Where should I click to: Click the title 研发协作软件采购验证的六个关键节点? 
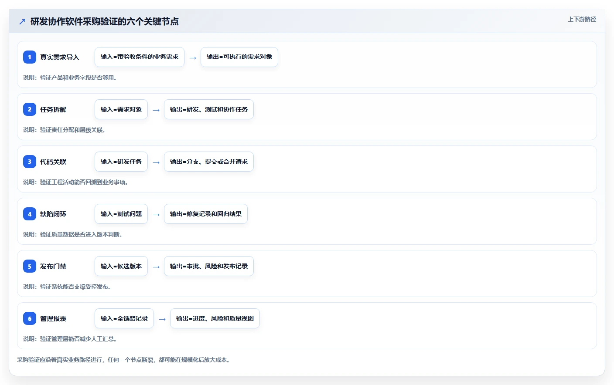(x=105, y=21)
